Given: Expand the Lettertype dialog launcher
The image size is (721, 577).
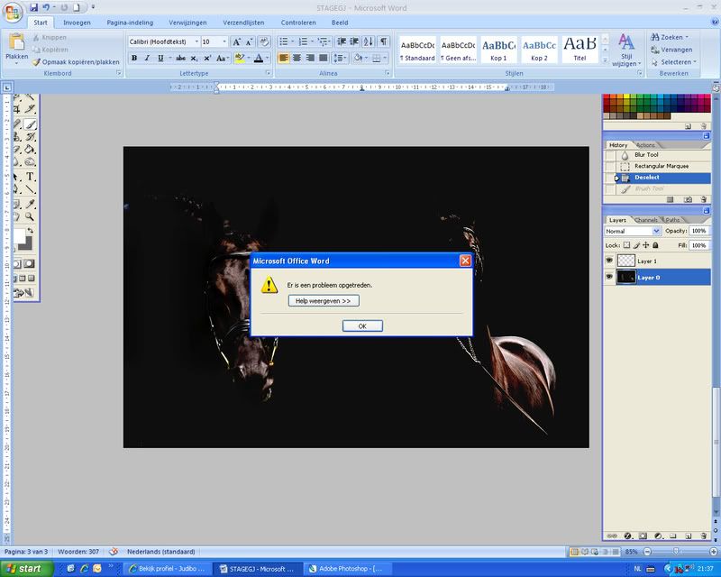Looking at the screenshot, I should tap(268, 73).
